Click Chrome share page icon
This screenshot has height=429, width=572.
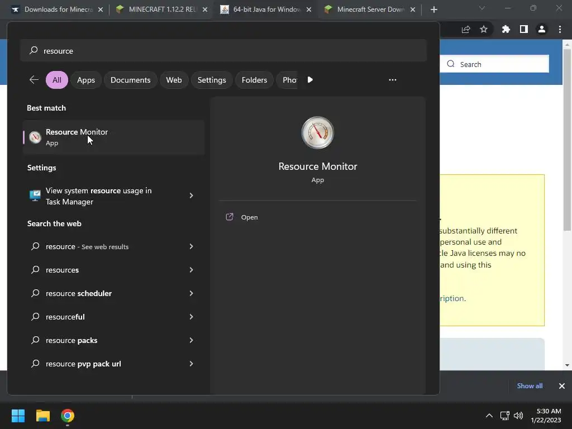click(x=466, y=30)
